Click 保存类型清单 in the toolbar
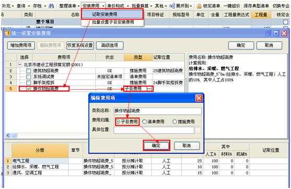The width and height of the screenshot is (291, 189). tap(256, 6)
